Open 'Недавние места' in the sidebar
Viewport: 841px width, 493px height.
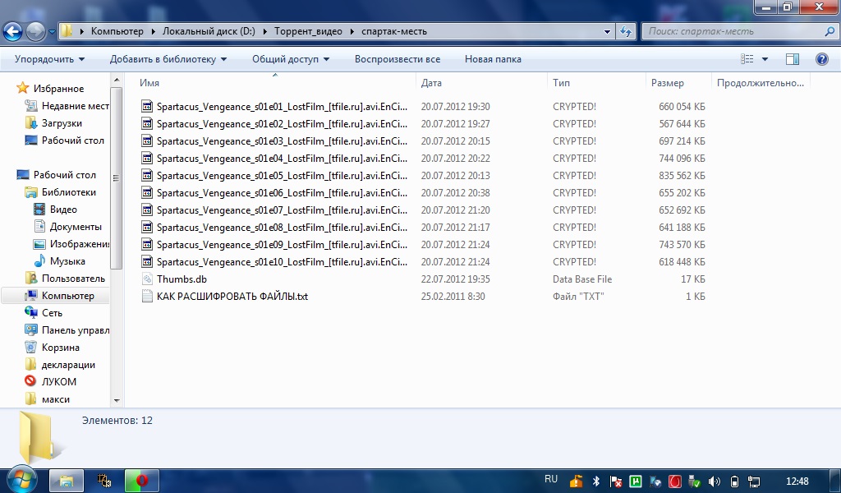(x=75, y=106)
